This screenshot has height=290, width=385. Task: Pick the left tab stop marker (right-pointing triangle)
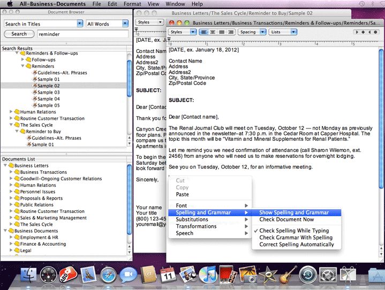click(357, 32)
